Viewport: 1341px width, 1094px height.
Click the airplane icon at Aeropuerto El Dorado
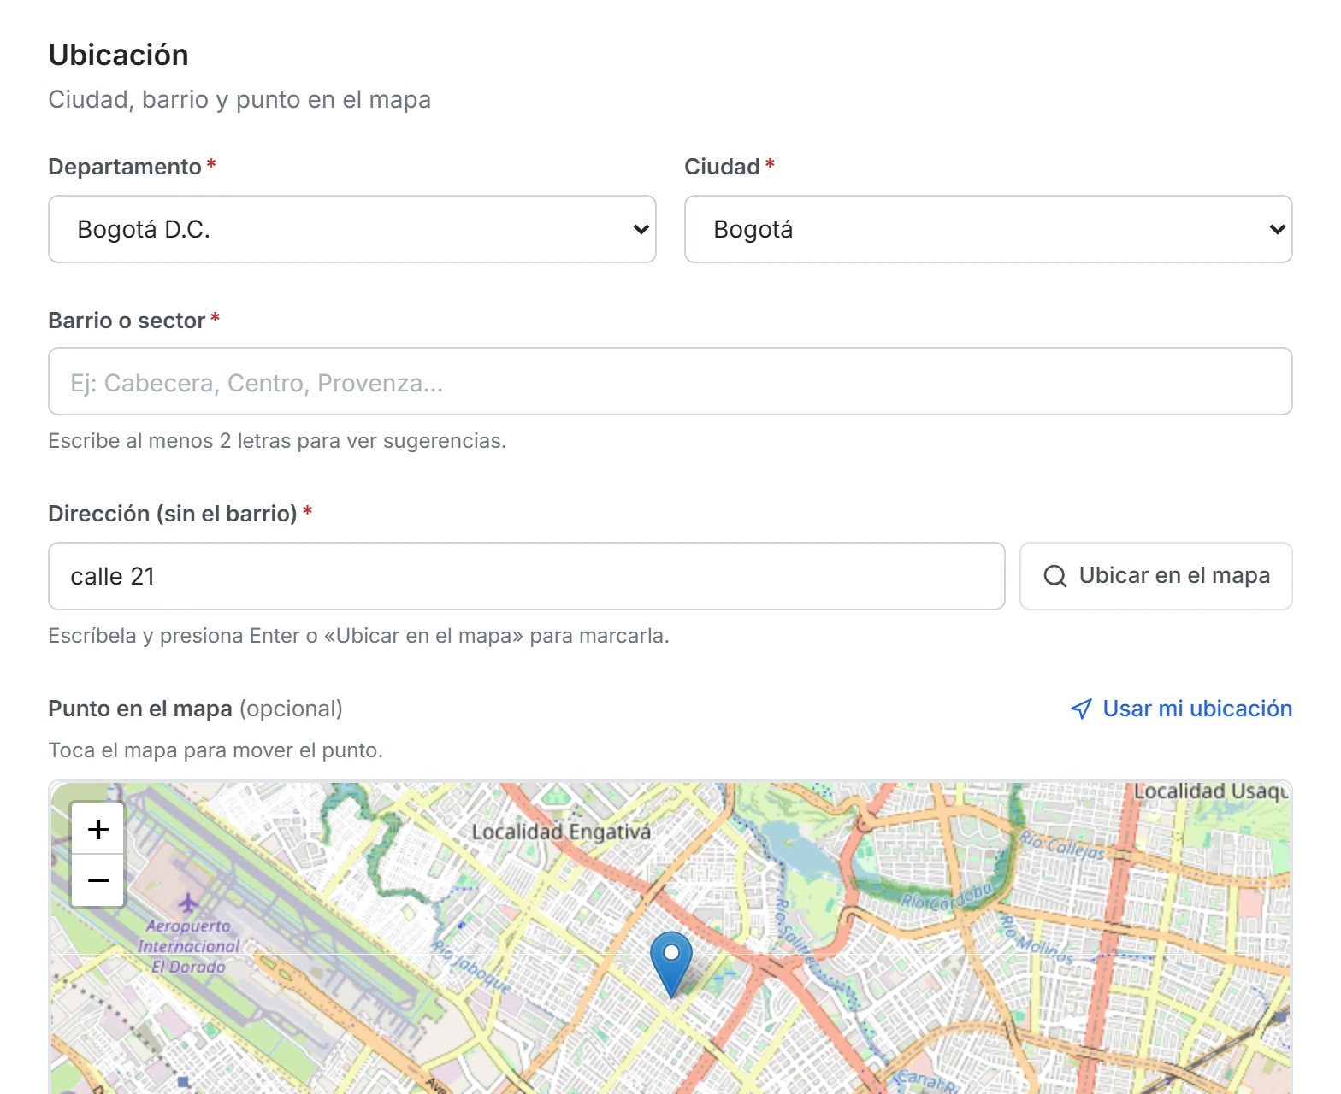187,902
